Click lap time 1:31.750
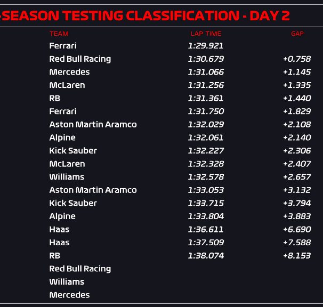This screenshot has height=307, width=323. [x=206, y=111]
